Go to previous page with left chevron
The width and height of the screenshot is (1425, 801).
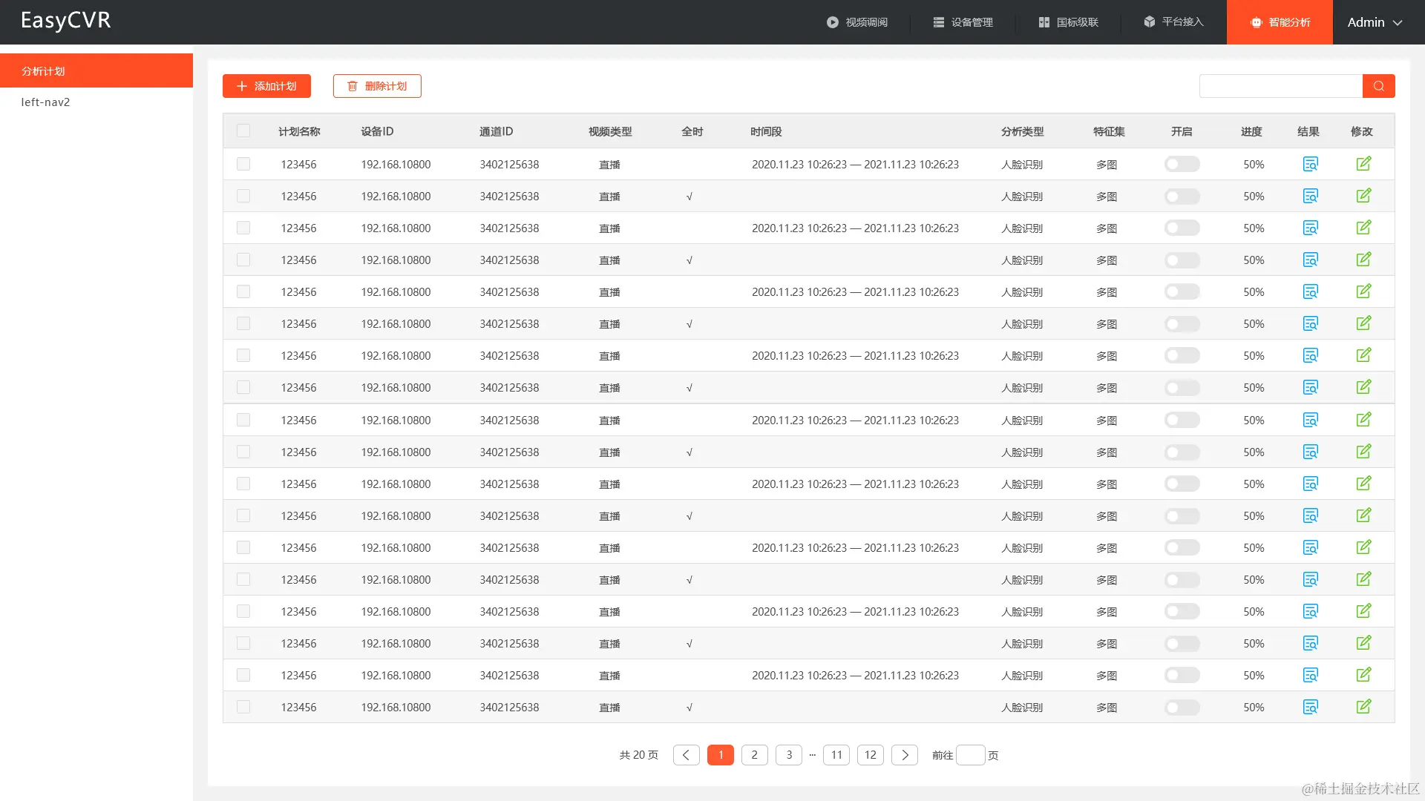[x=686, y=755]
